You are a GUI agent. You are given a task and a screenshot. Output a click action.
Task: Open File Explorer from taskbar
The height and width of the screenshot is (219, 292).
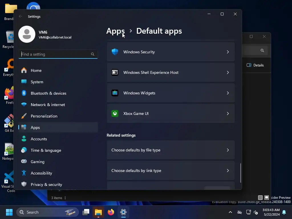[x=98, y=212]
